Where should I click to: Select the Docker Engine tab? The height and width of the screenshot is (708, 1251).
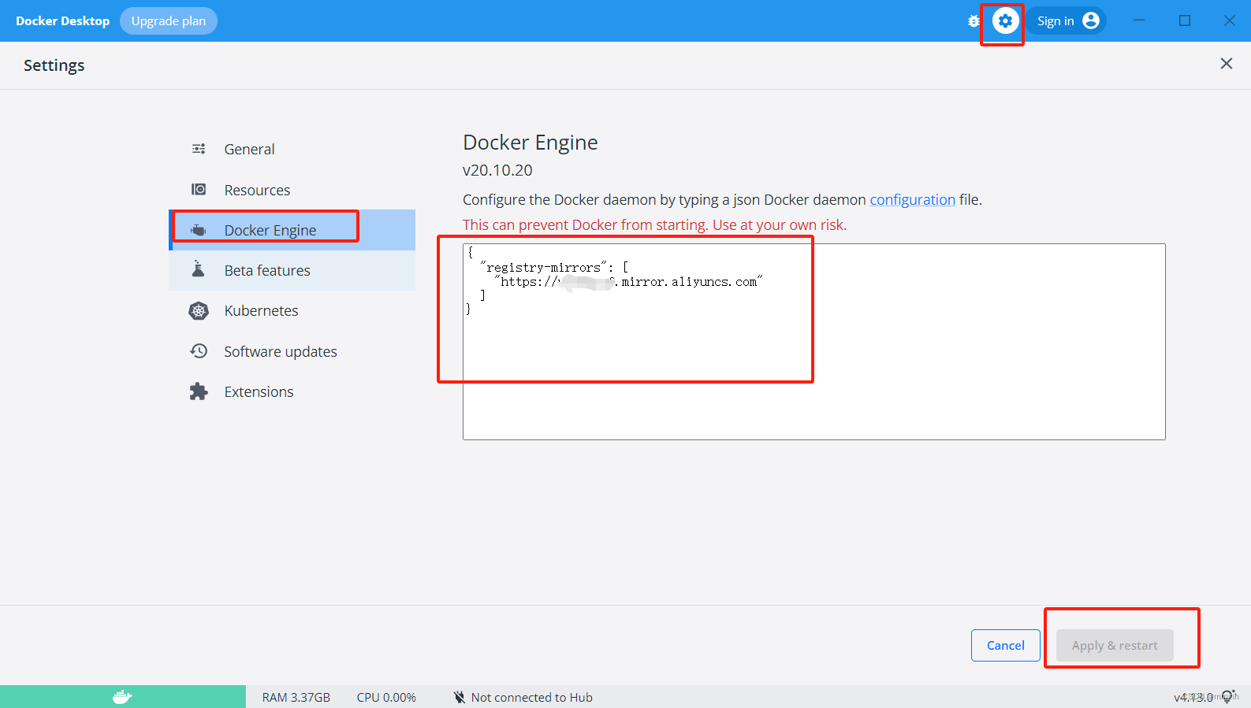(x=292, y=230)
